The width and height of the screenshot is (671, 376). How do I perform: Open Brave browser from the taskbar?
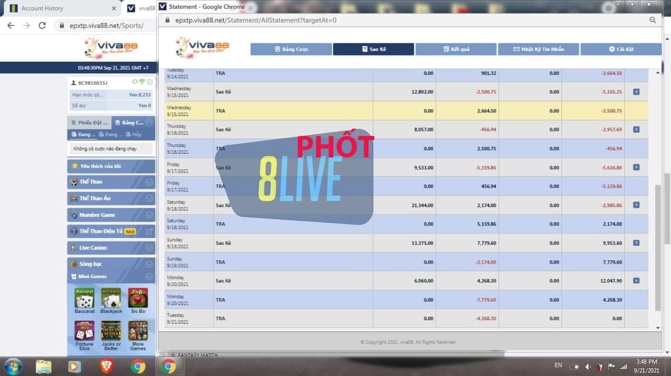[x=106, y=366]
